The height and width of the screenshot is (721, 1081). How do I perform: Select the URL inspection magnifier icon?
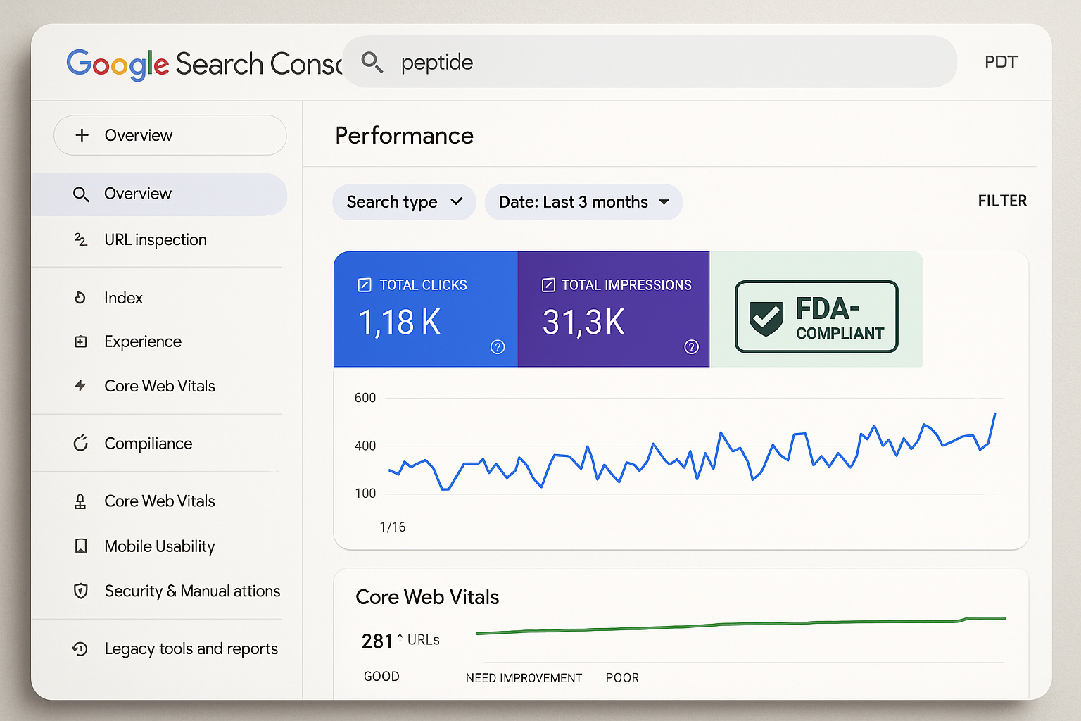pos(82,240)
